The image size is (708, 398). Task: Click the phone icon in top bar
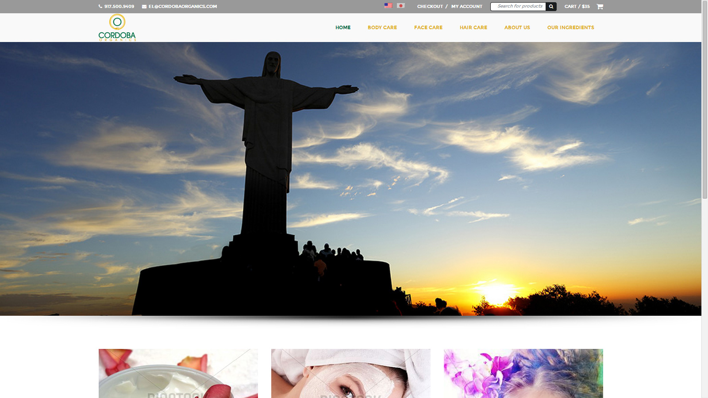tap(100, 7)
